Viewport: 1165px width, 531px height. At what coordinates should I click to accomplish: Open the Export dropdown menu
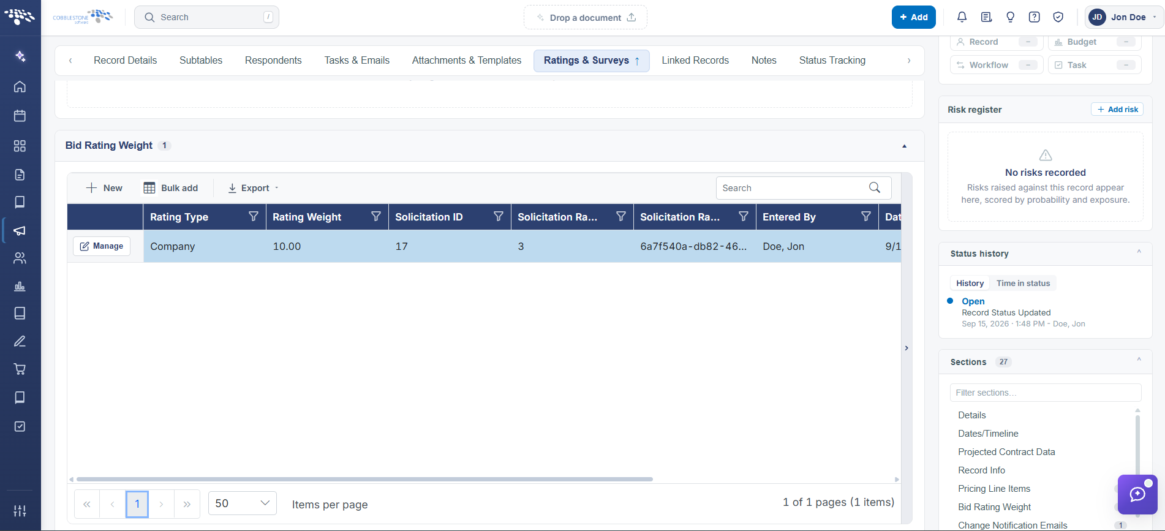point(253,188)
